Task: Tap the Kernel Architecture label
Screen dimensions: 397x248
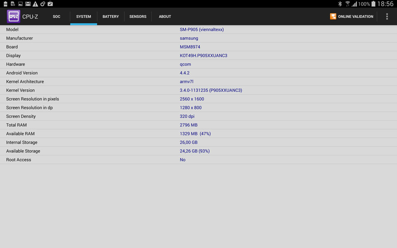Action: pos(25,81)
